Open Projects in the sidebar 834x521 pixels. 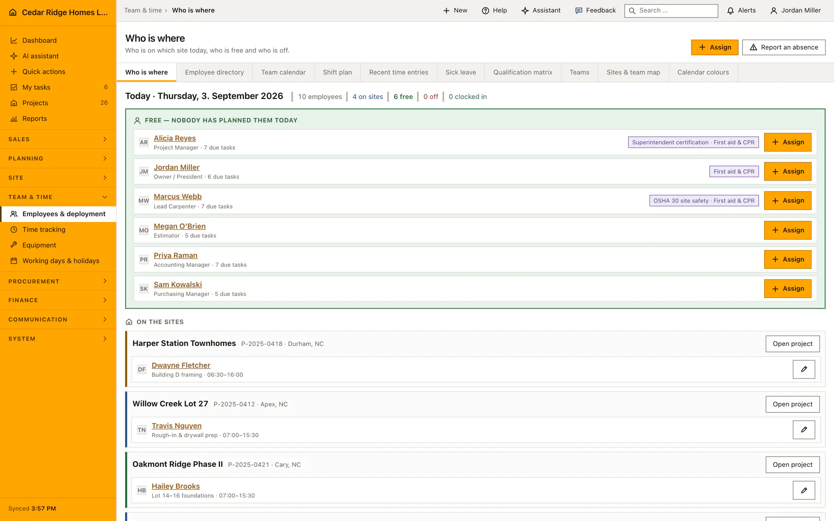coord(58,103)
